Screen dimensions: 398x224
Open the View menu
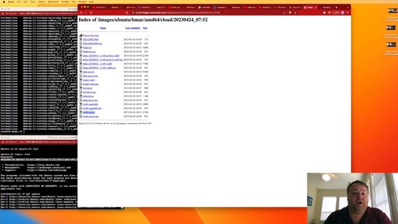tap(33, 2)
